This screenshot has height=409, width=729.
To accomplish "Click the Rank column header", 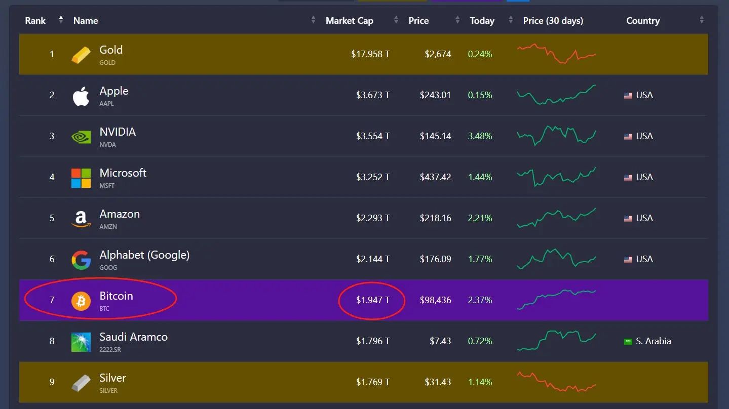I will (x=35, y=21).
